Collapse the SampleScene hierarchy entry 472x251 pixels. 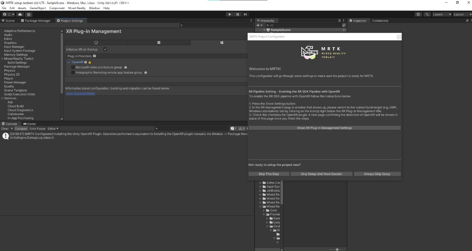[265, 30]
